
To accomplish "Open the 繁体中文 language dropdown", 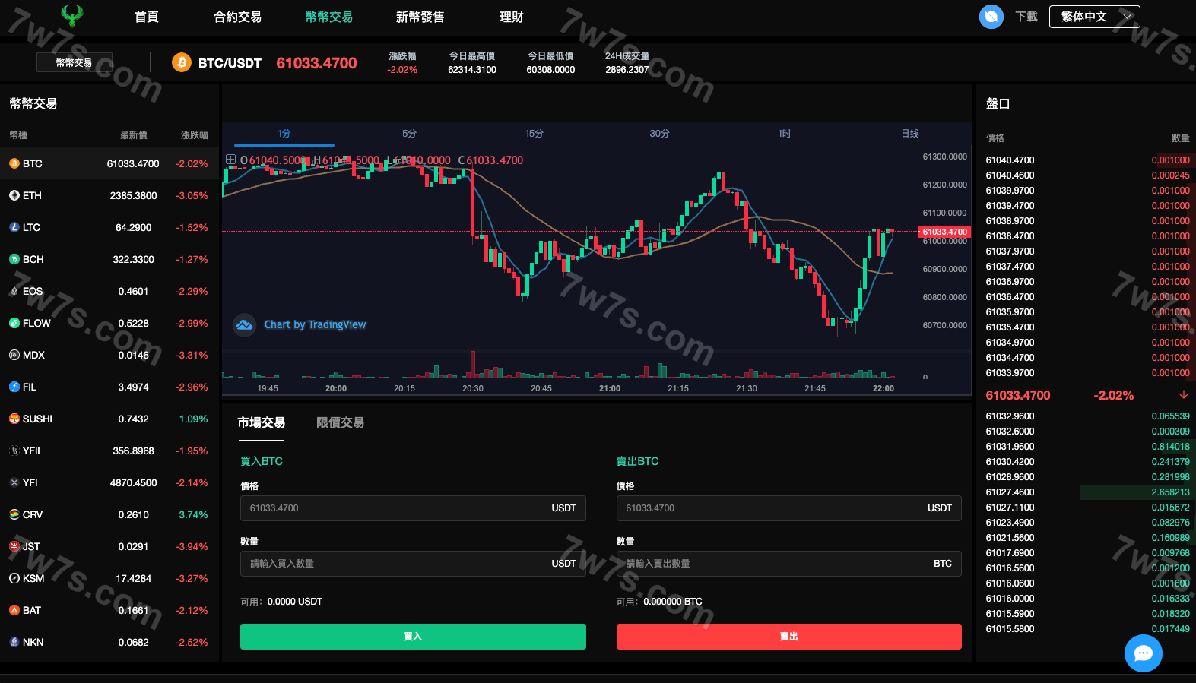I will 1094,17.
